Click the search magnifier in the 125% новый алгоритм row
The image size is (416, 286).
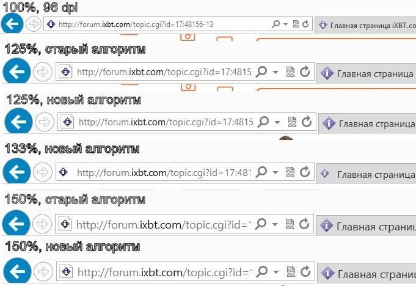tap(263, 122)
